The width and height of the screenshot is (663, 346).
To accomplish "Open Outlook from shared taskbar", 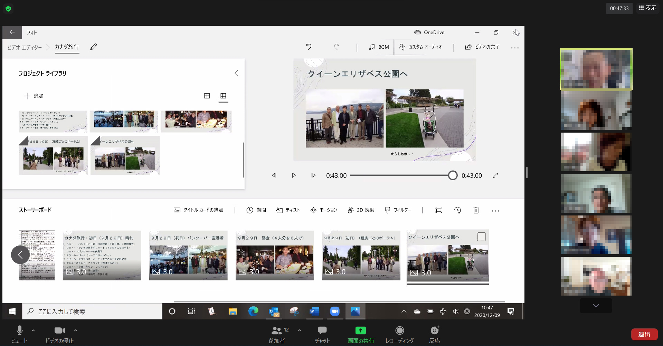I will click(274, 311).
